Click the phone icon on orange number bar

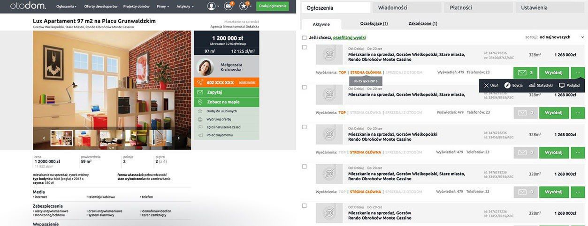200,82
